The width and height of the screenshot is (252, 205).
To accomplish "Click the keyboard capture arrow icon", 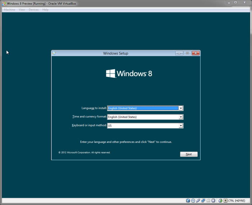I will (225, 200).
